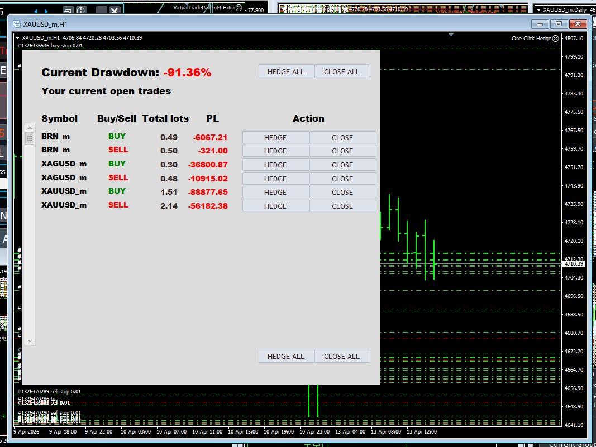
Task: Click the trades list scroll-down arrow
Action: click(x=30, y=340)
